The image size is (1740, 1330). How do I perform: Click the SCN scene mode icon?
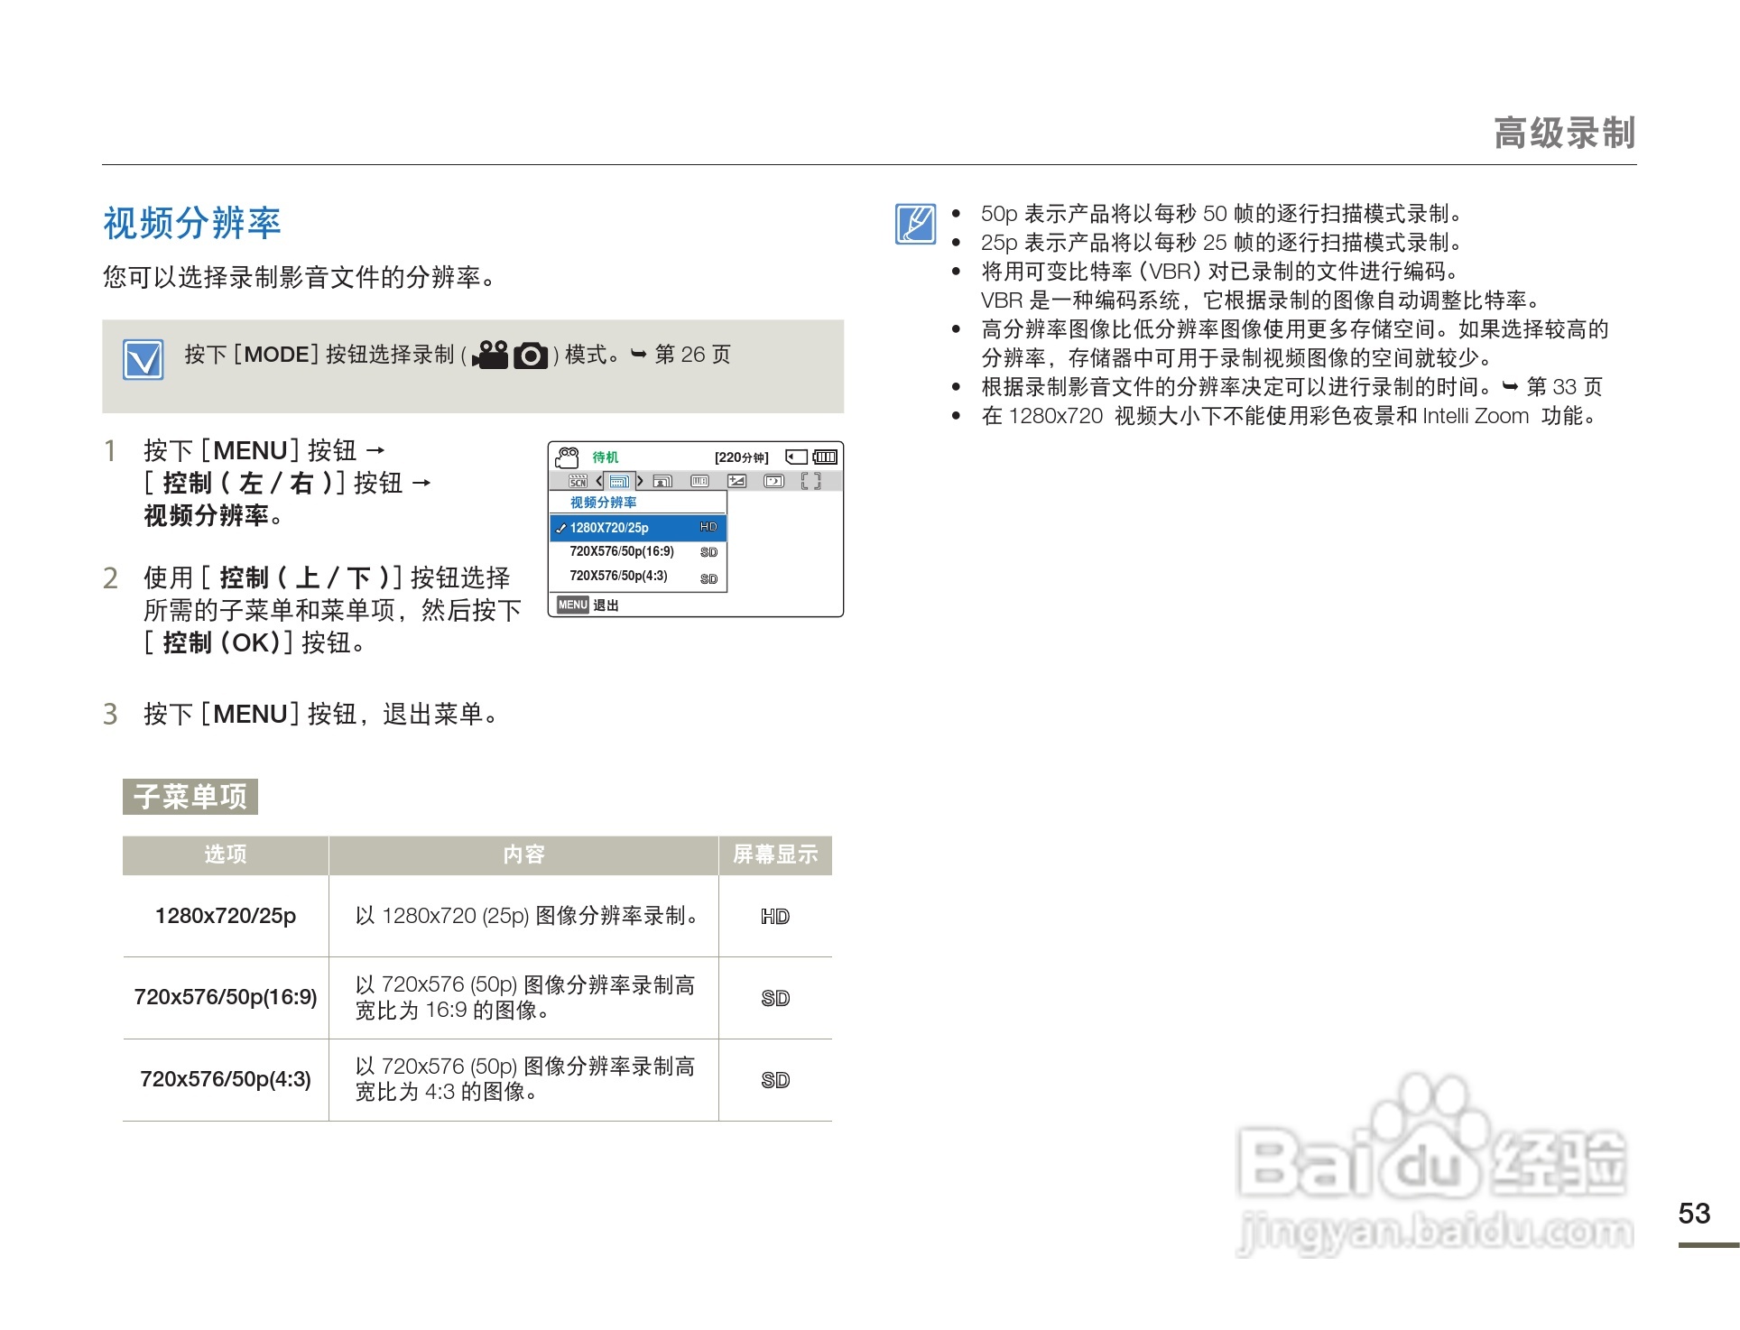(x=578, y=482)
